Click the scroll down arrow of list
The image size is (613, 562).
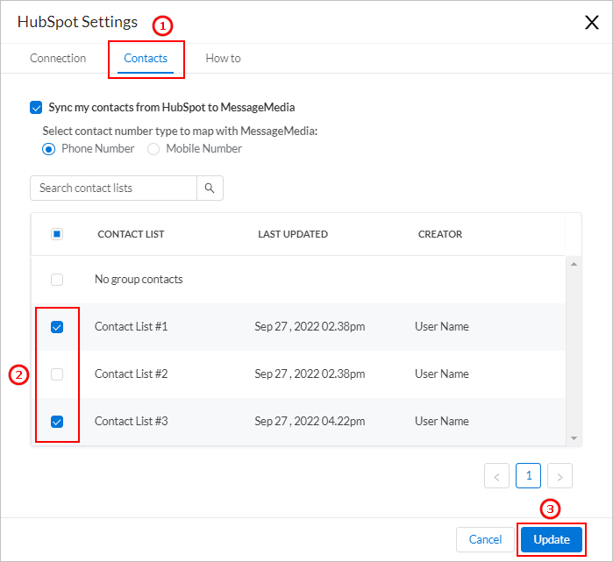pos(574,438)
